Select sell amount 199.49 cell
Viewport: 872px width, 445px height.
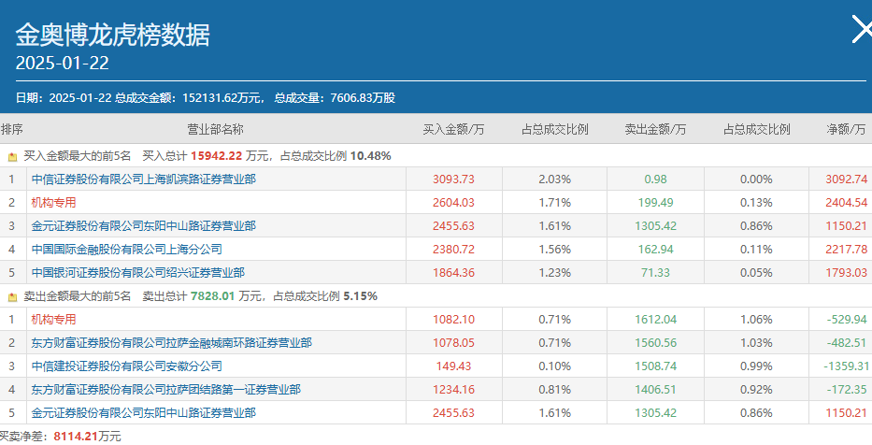click(656, 203)
